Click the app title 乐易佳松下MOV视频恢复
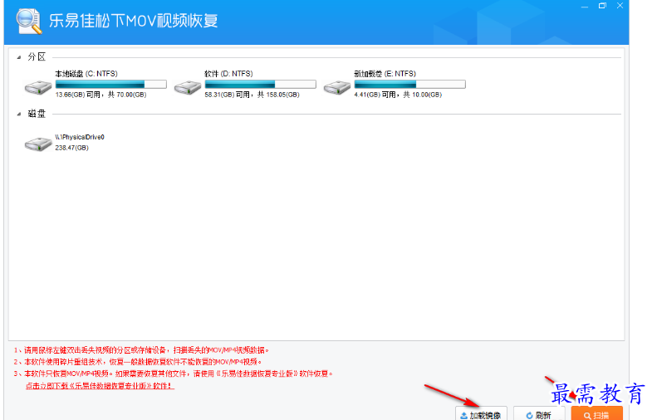Viewport: 652px width, 420px height. pyautogui.click(x=134, y=21)
